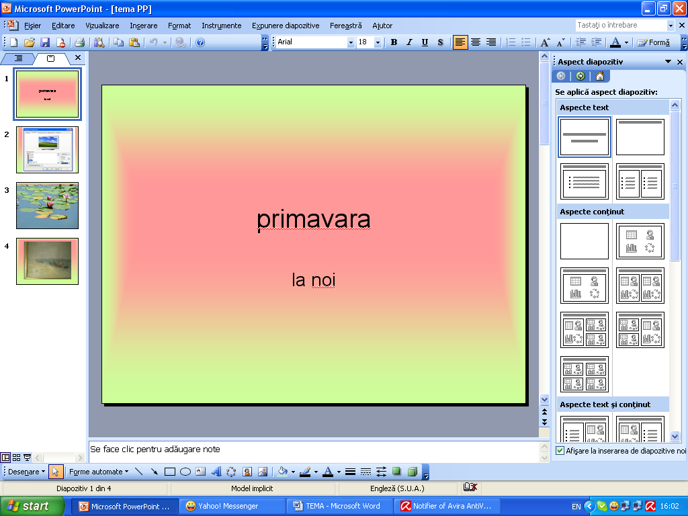Screen dimensions: 688x516
Task: Toggle bulleted list formatting
Action: [x=525, y=42]
